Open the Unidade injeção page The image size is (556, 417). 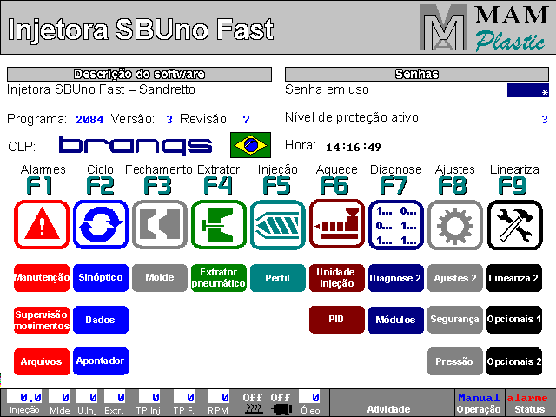click(x=337, y=278)
